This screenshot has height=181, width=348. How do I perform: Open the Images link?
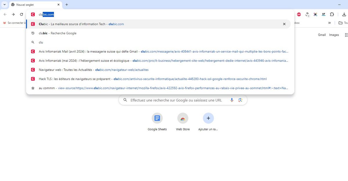click(334, 35)
